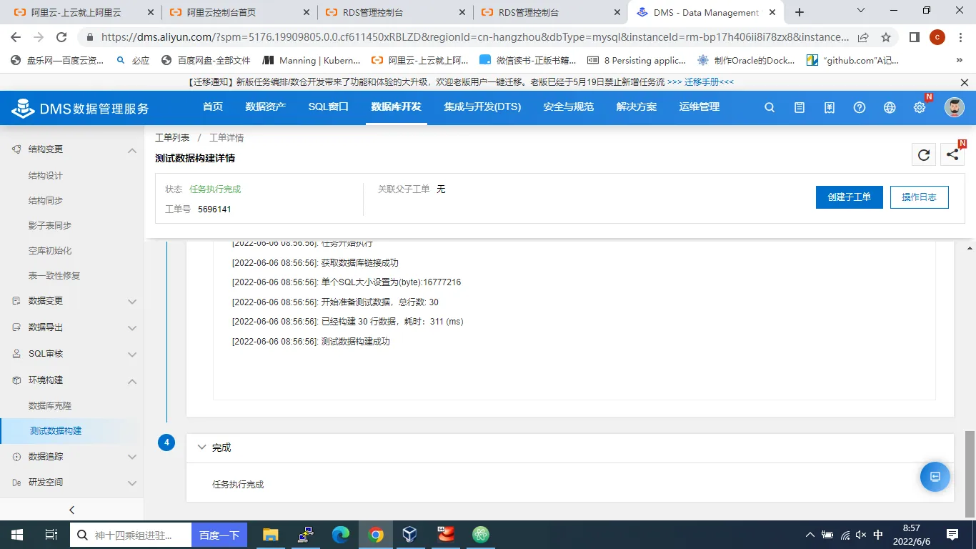Image resolution: width=976 pixels, height=549 pixels.
Task: Open Task View on taskbar
Action: (51, 535)
